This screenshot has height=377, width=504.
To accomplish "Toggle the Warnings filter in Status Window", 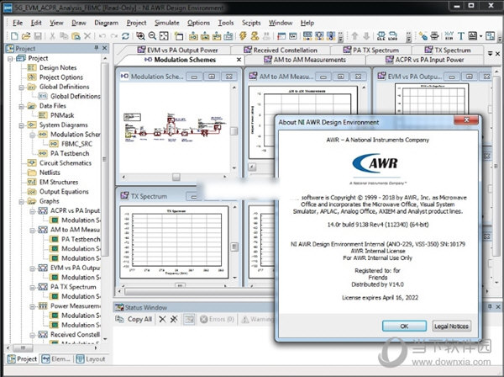I will 257,319.
